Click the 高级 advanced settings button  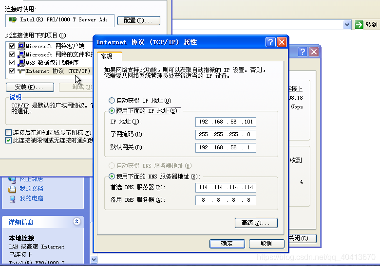pos(256,223)
